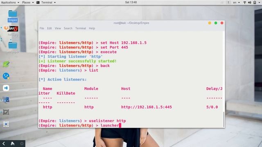Screen dimensions: 262x147
Task: Open the clock showing Sat 13:48
Action: 131,2
